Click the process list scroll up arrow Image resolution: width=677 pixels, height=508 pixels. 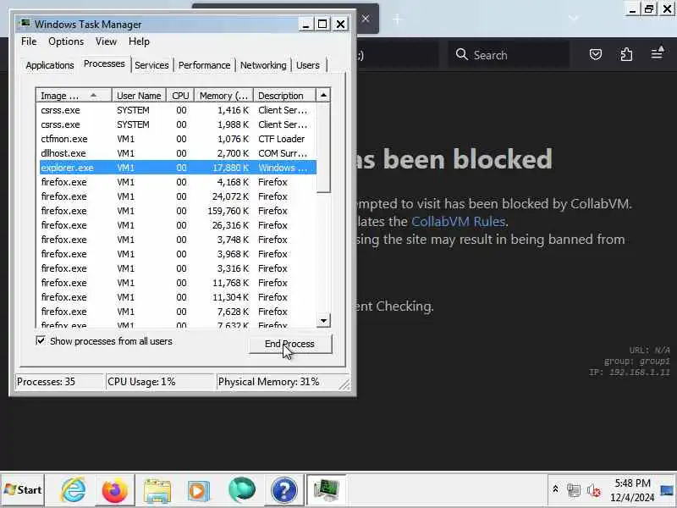pos(323,95)
